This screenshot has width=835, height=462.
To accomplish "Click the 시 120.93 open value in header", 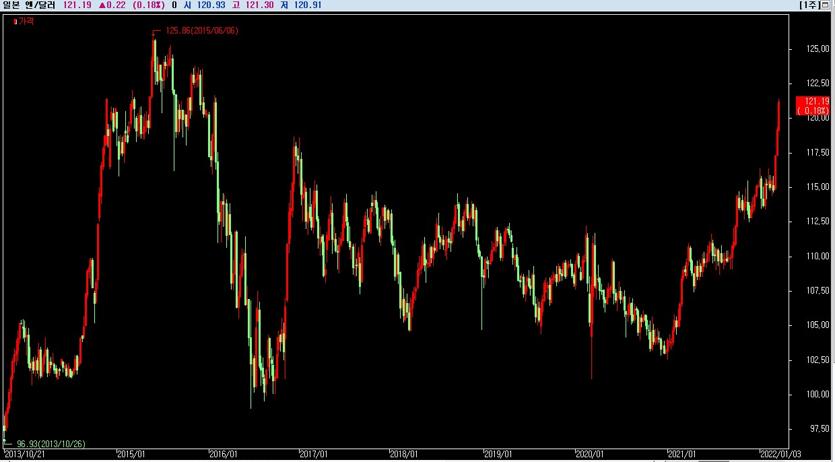I will 204,5.
